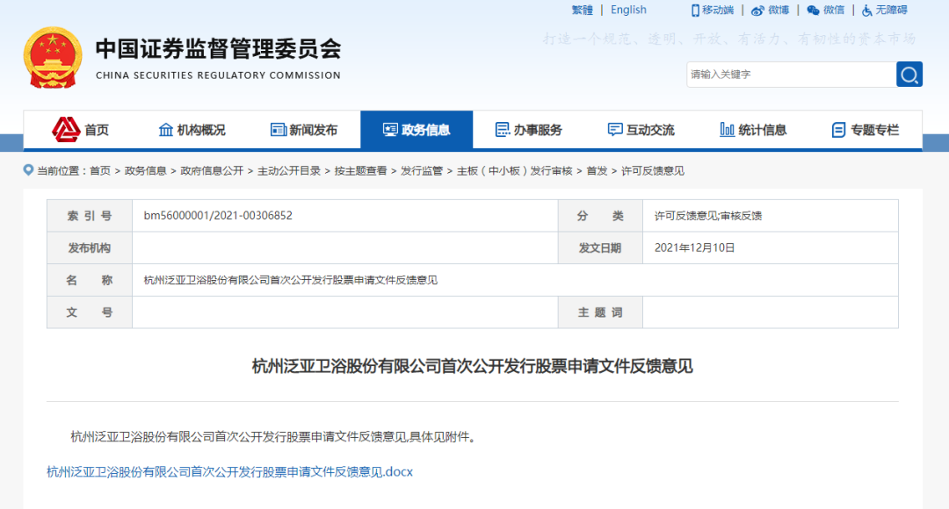The width and height of the screenshot is (949, 509).
Task: Click the bar chart icon beside 统计信息
Action: (x=727, y=129)
